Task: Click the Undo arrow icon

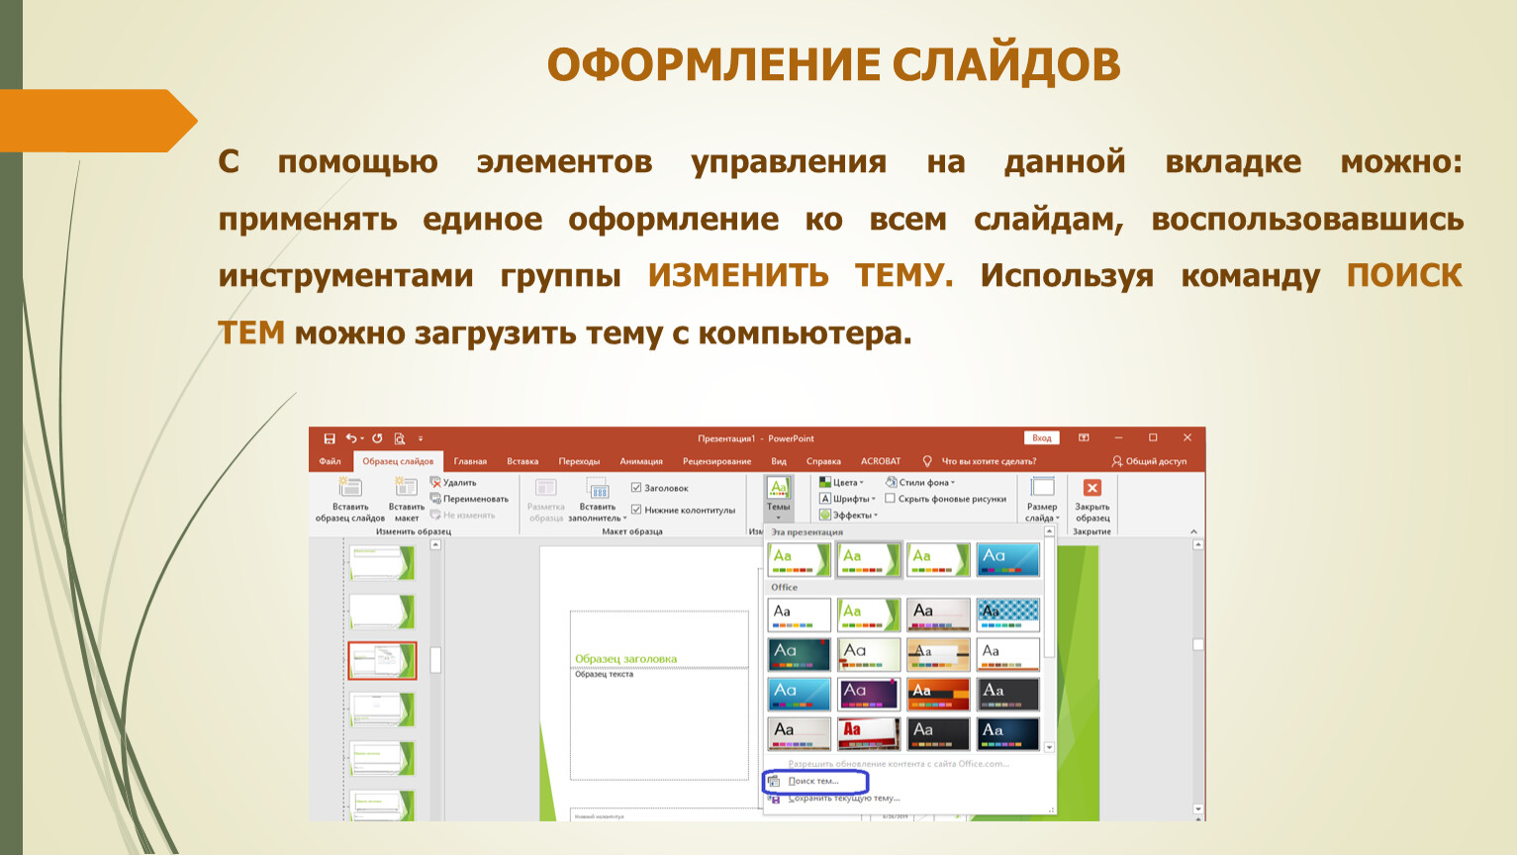Action: coord(351,438)
